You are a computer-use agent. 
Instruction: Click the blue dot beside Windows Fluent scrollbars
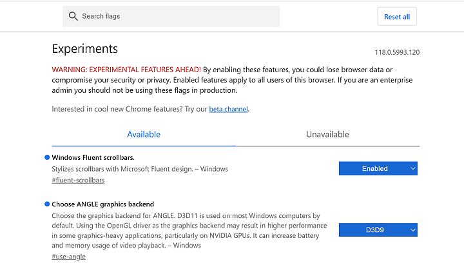click(x=47, y=157)
